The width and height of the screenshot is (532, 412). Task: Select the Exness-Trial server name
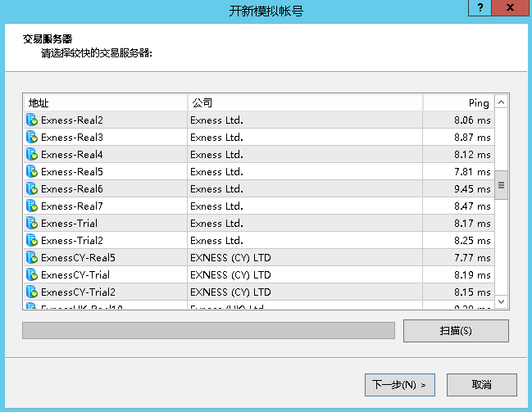point(69,224)
